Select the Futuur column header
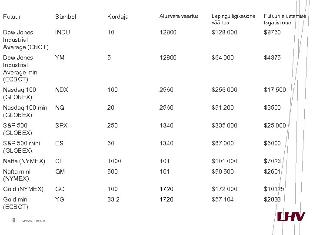 (x=12, y=17)
